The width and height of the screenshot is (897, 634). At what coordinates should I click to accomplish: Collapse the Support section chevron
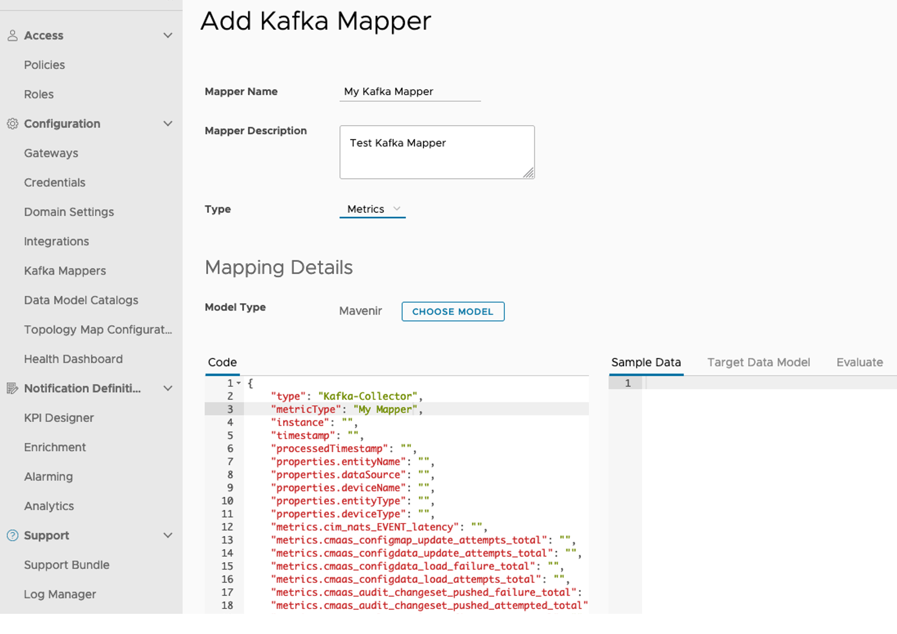168,536
